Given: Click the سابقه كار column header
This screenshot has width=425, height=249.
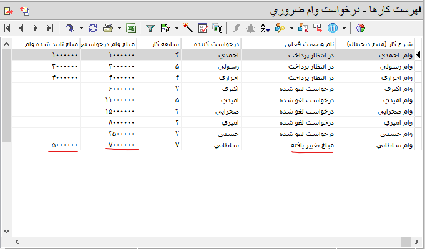Looking at the screenshot, I should coord(159,44).
